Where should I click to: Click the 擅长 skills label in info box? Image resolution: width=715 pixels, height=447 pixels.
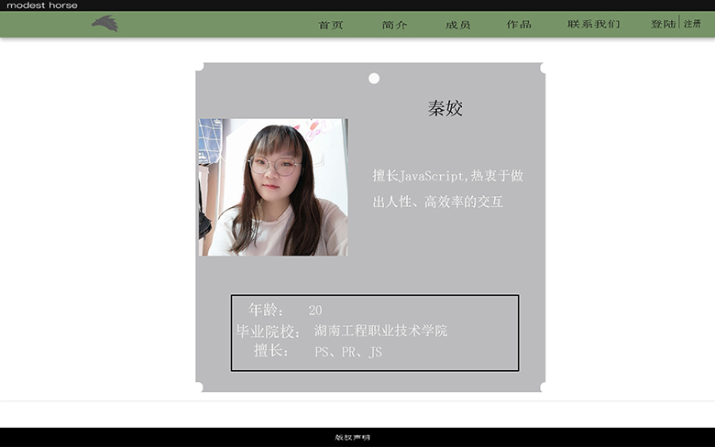click(x=271, y=352)
